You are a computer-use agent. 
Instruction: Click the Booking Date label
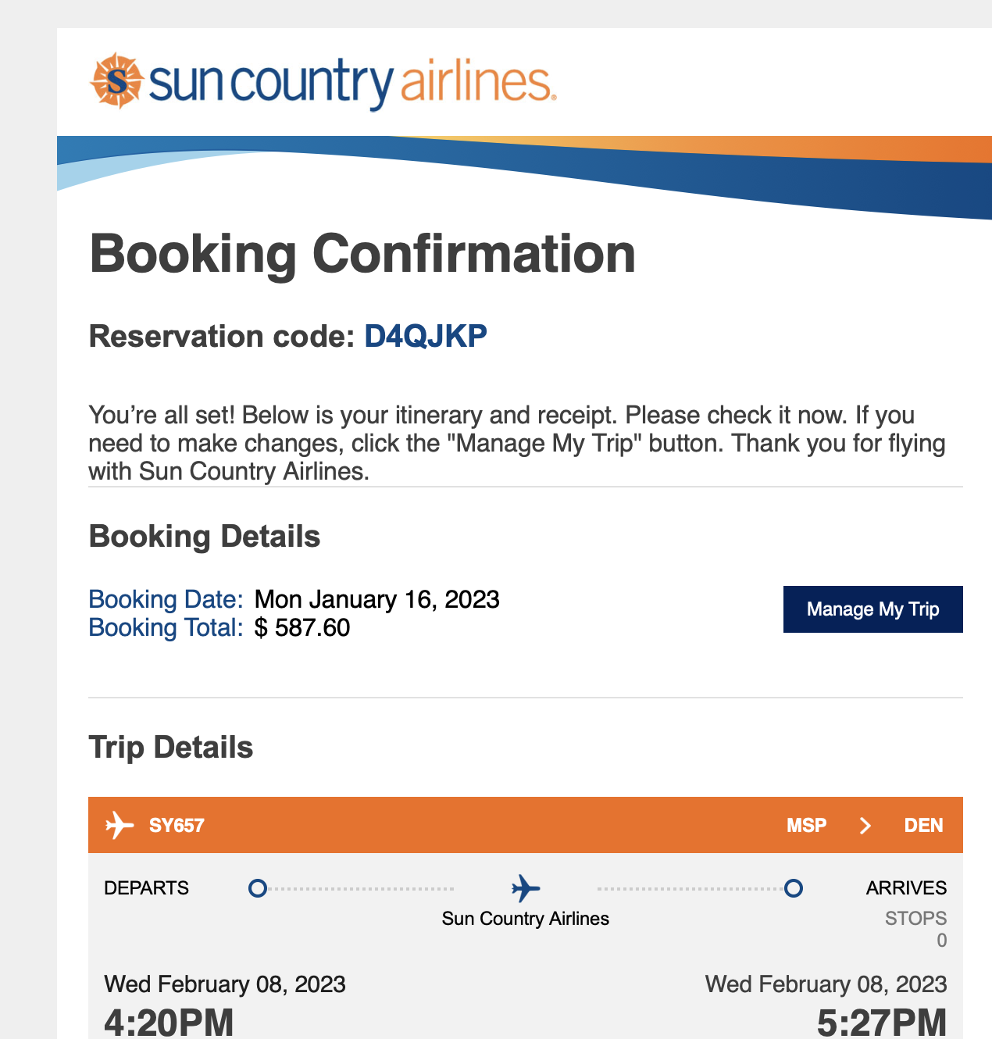(166, 599)
